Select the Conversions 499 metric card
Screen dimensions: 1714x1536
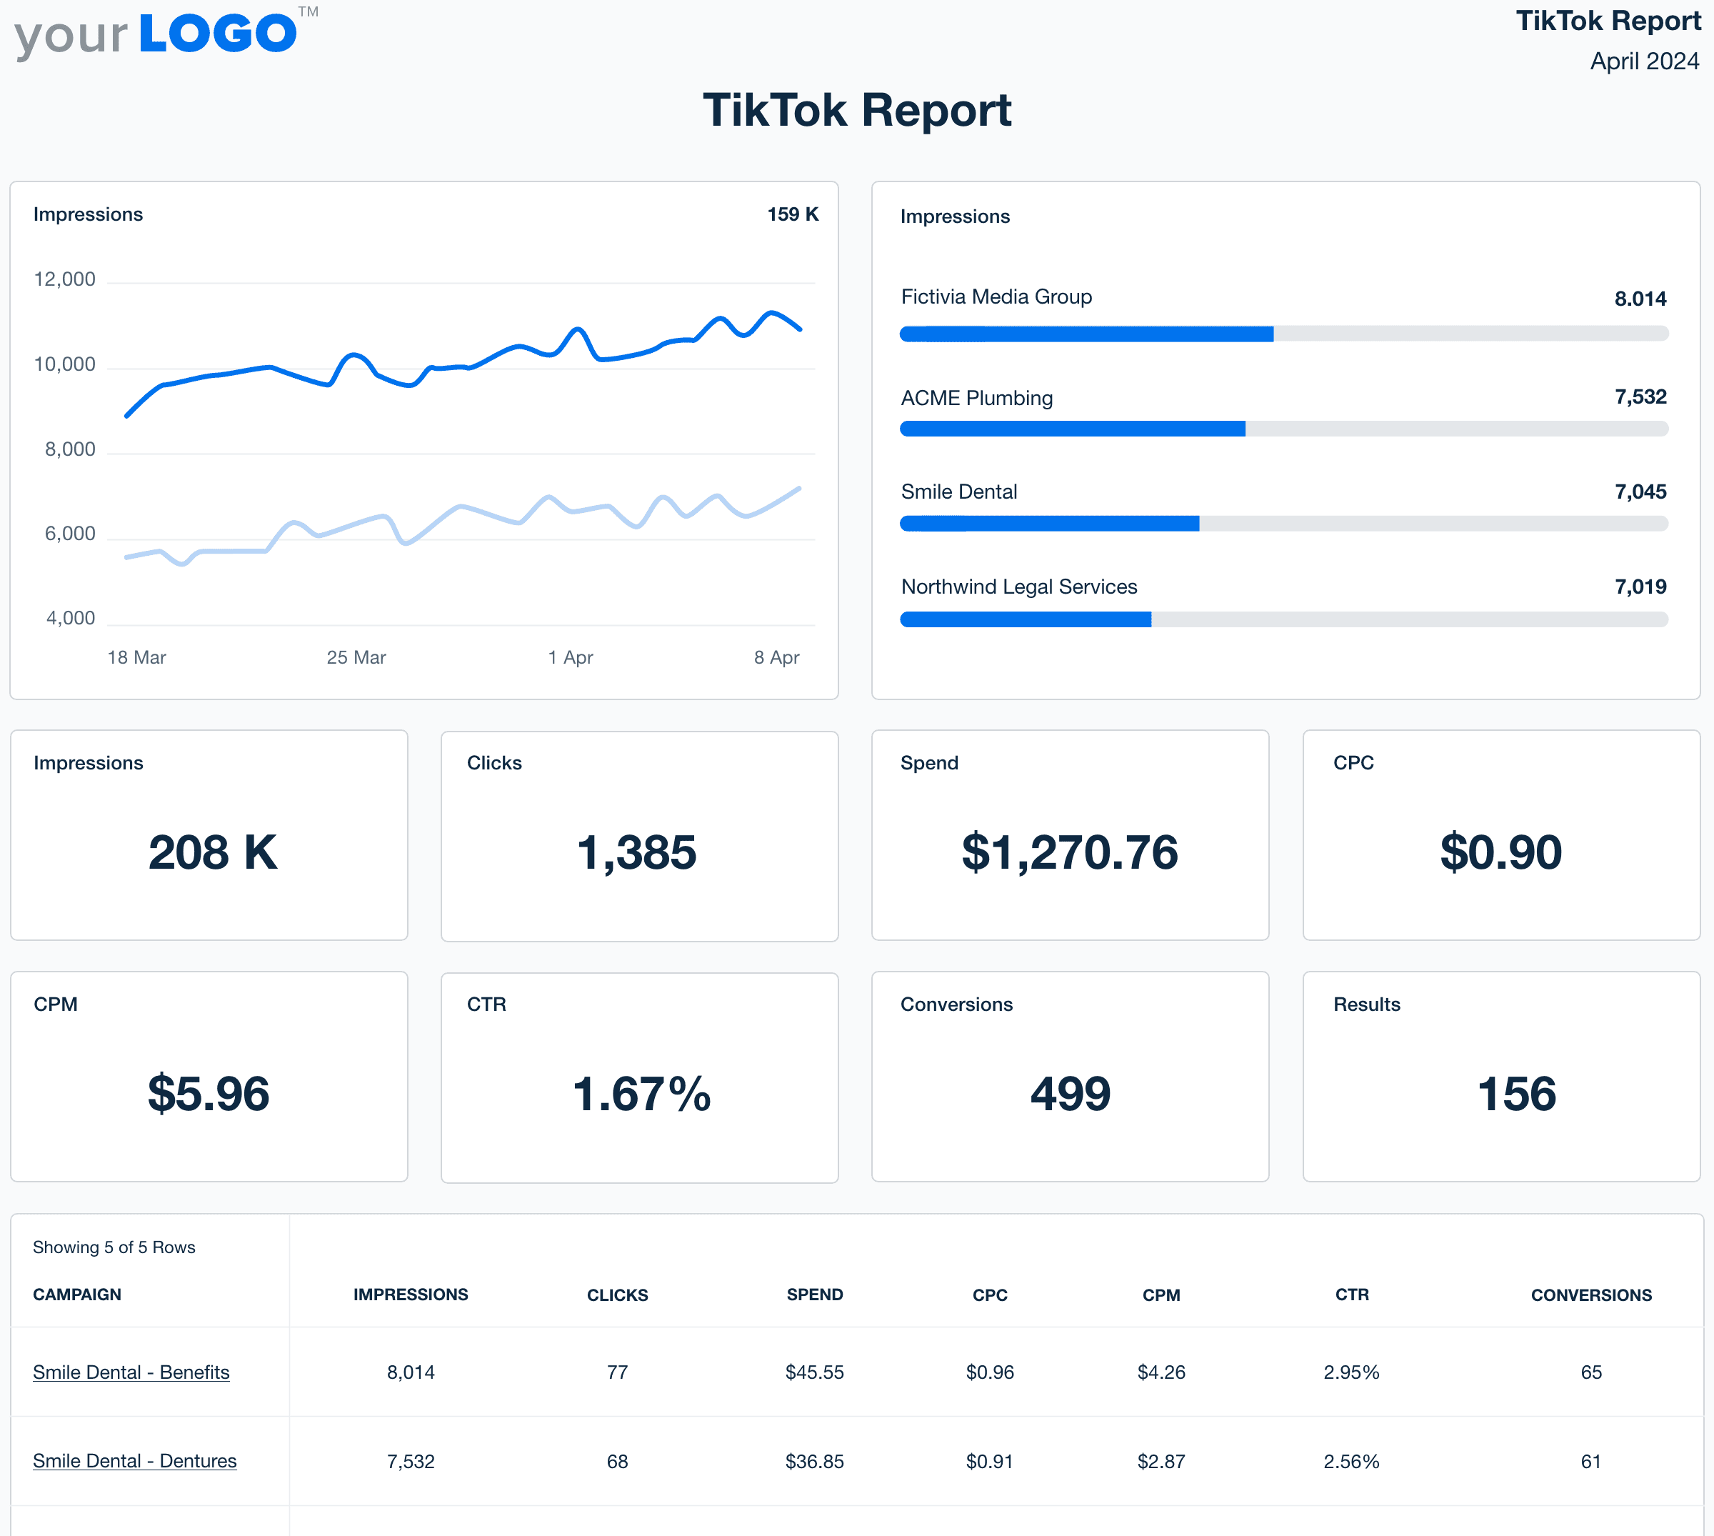point(1070,1078)
